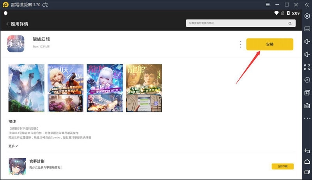Image resolution: width=312 pixels, height=180 pixels.
Task: Open the first game screenshot thumbnail
Action: pos(27,88)
